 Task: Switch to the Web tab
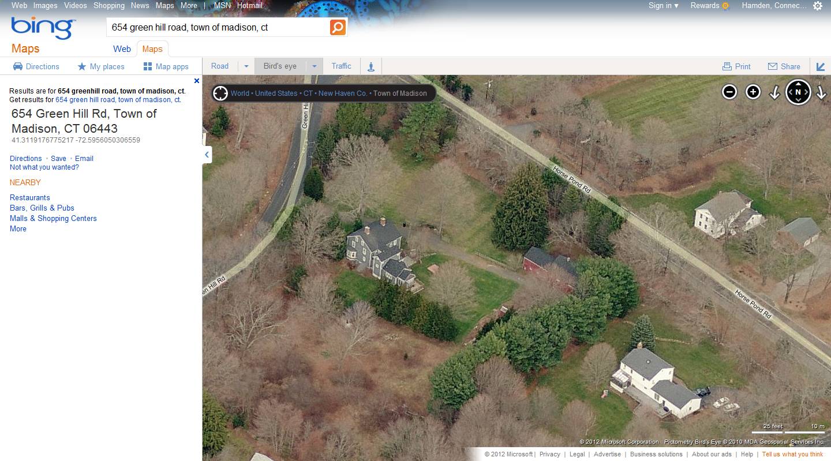click(122, 49)
